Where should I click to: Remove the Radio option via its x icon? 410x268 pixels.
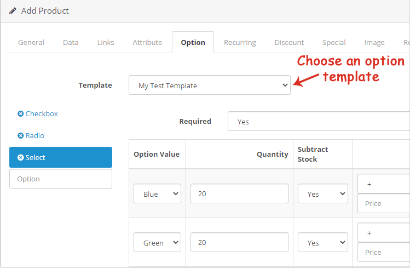coord(20,135)
